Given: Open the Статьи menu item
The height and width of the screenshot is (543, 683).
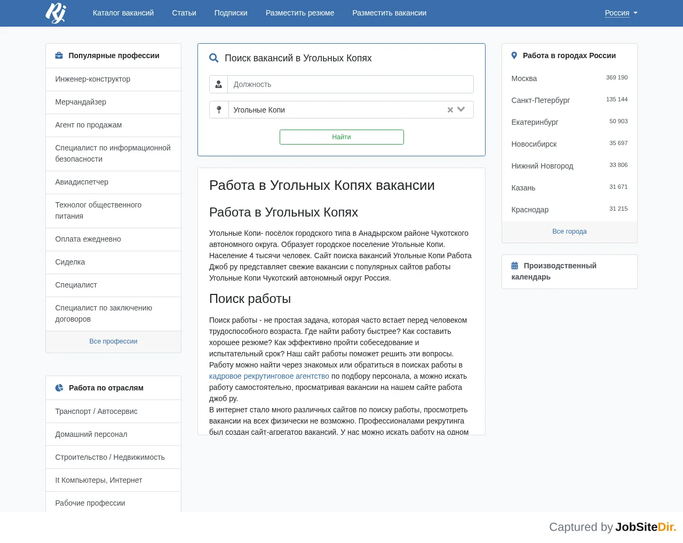Looking at the screenshot, I should [184, 13].
